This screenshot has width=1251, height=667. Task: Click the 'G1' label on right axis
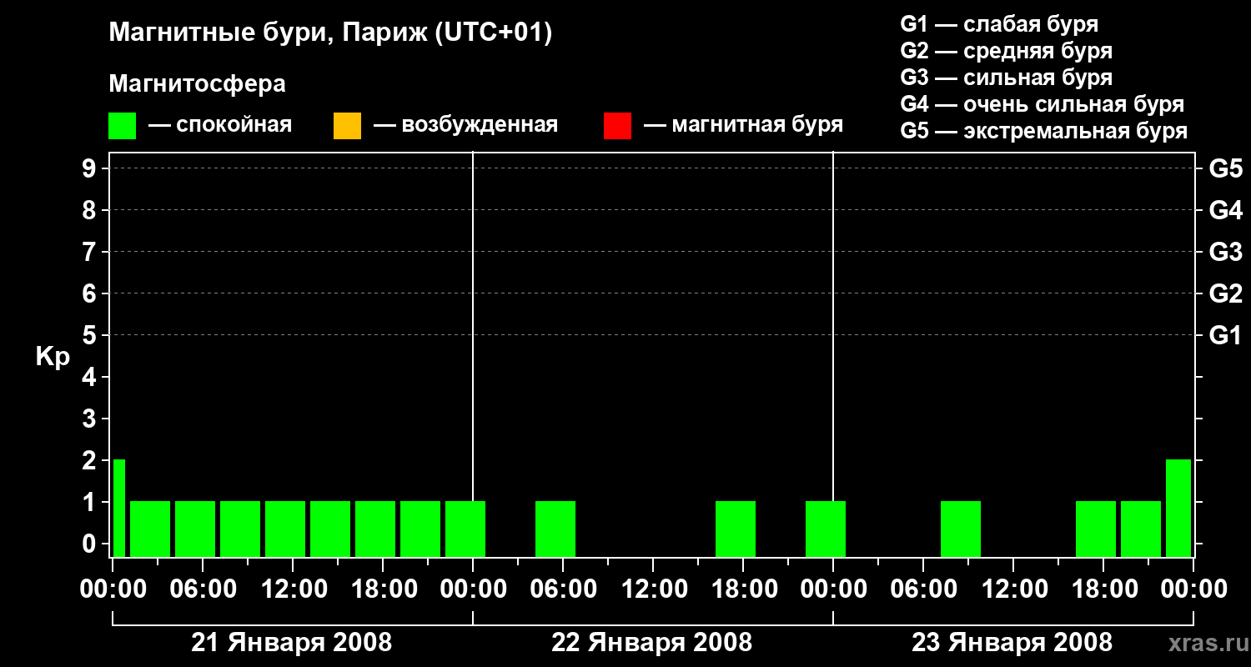(1225, 335)
